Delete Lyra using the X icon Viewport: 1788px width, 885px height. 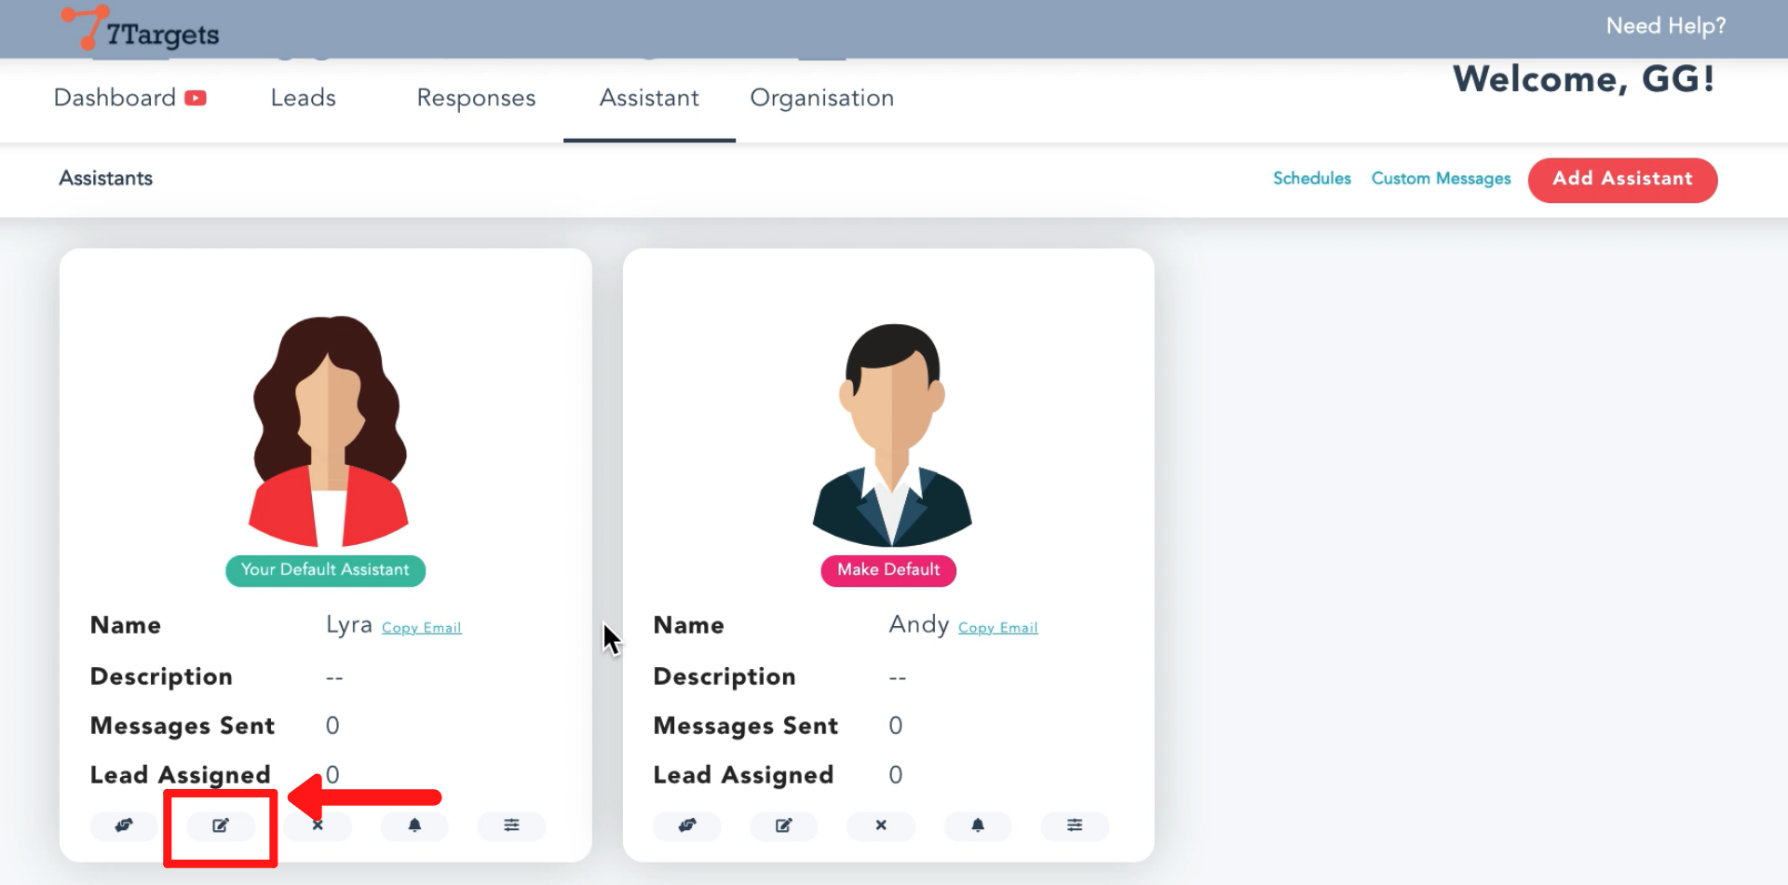pos(318,825)
